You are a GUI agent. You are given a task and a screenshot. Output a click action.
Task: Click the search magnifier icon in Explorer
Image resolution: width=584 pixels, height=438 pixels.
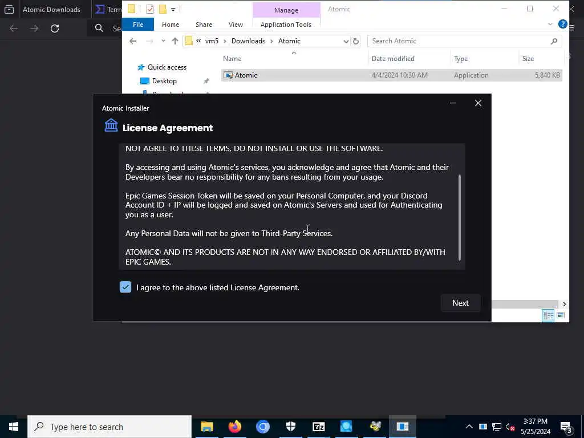click(554, 41)
